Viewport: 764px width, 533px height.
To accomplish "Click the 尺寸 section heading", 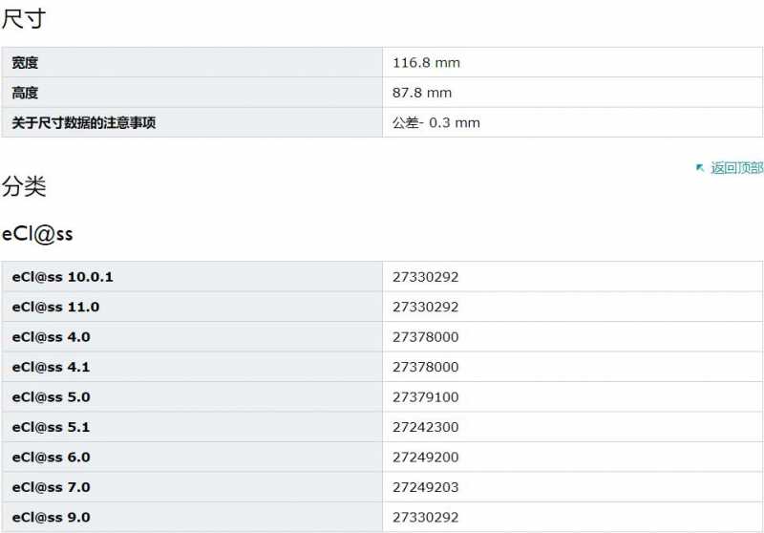I will (23, 19).
